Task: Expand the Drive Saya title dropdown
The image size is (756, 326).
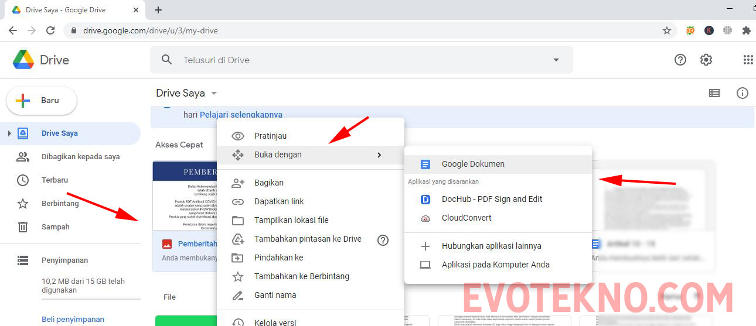Action: coord(214,94)
